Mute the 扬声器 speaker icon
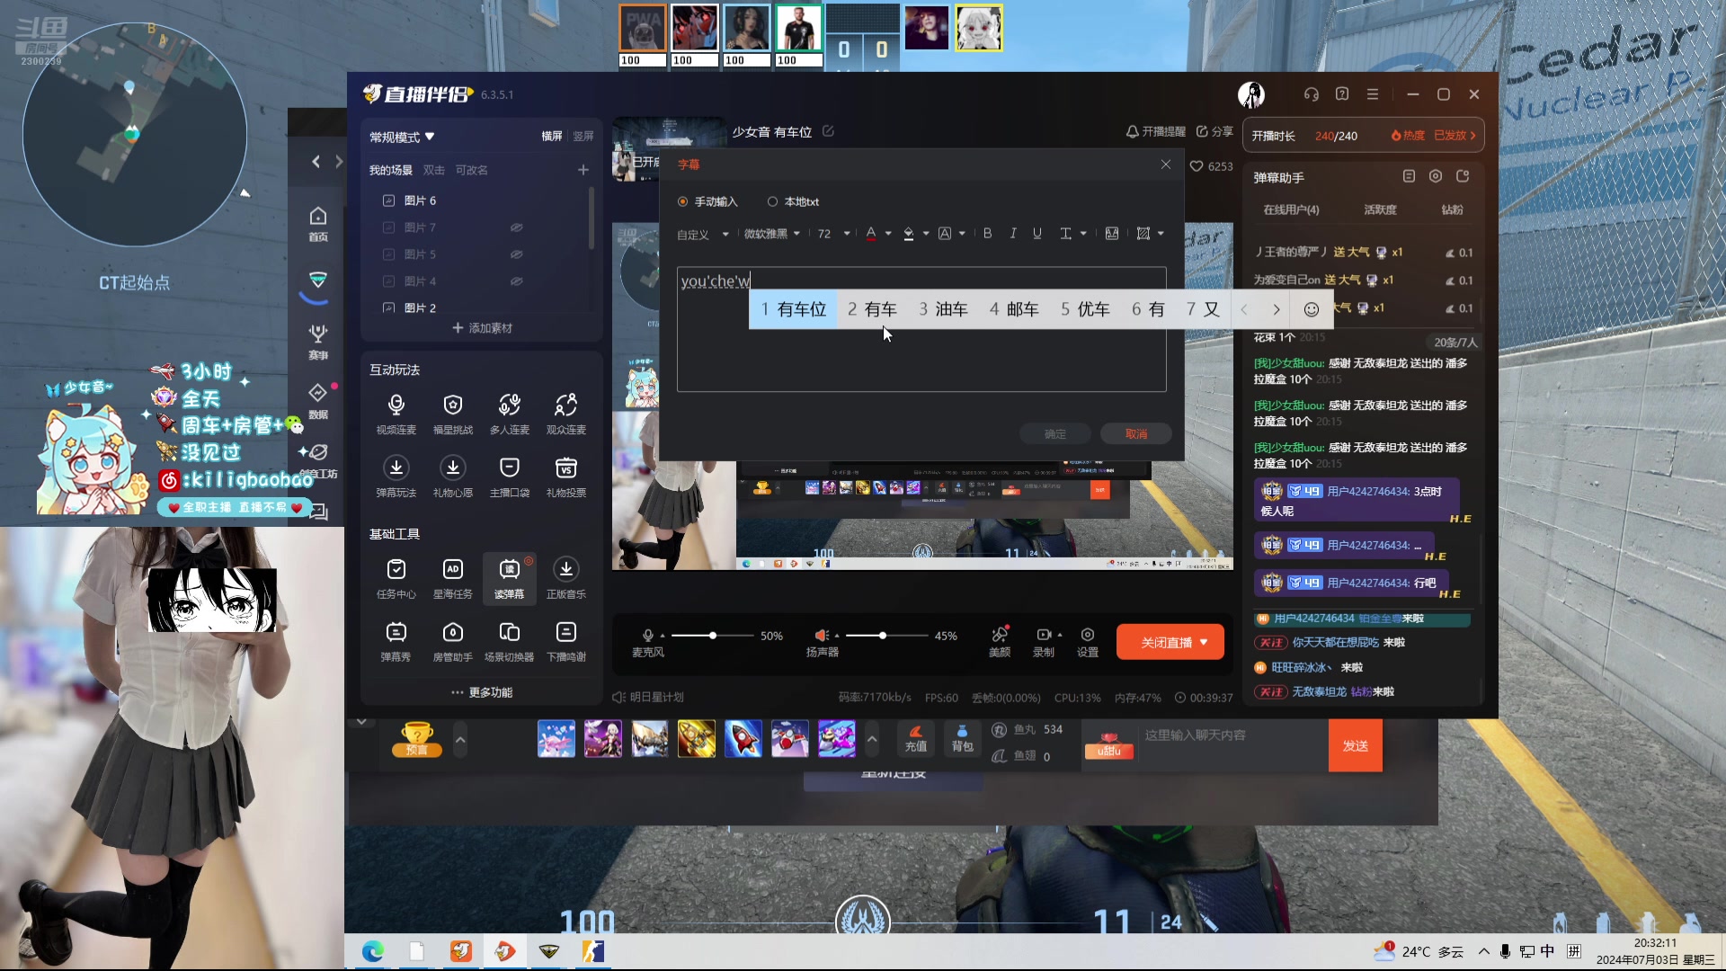The width and height of the screenshot is (1726, 971). point(821,636)
